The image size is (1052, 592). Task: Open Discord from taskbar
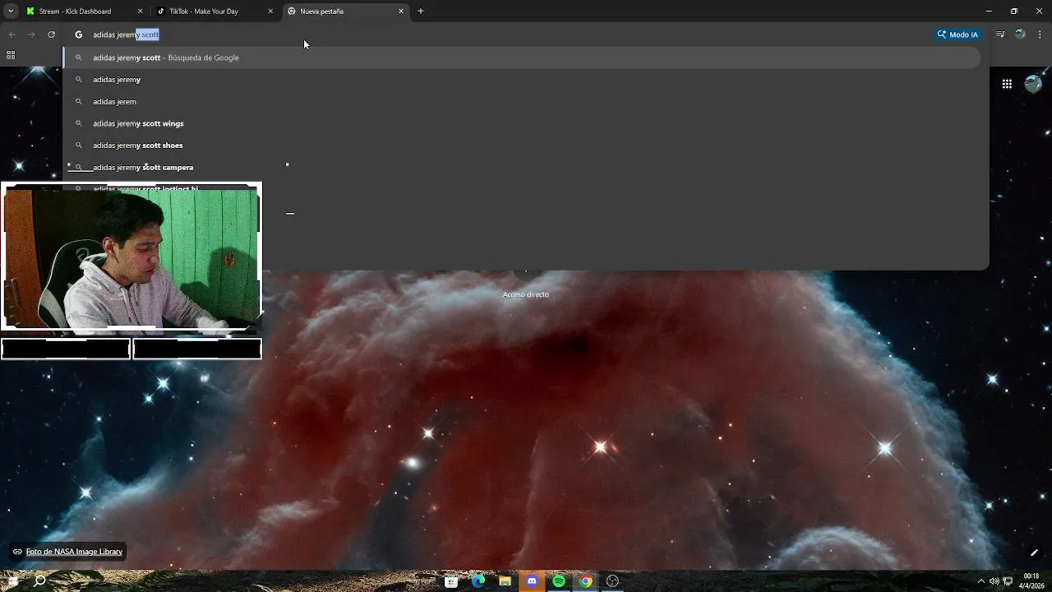532,581
